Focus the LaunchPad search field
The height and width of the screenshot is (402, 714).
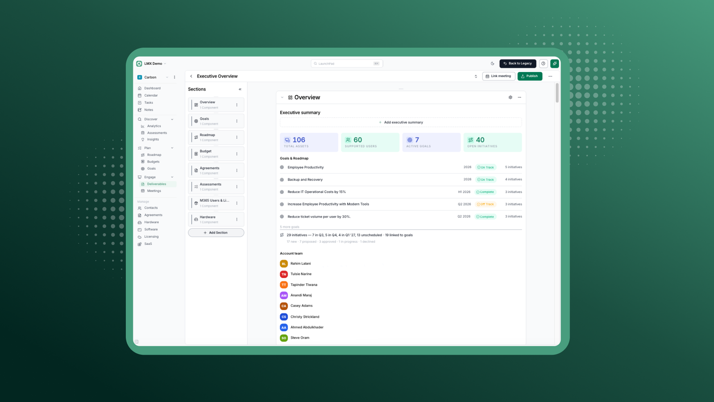347,63
